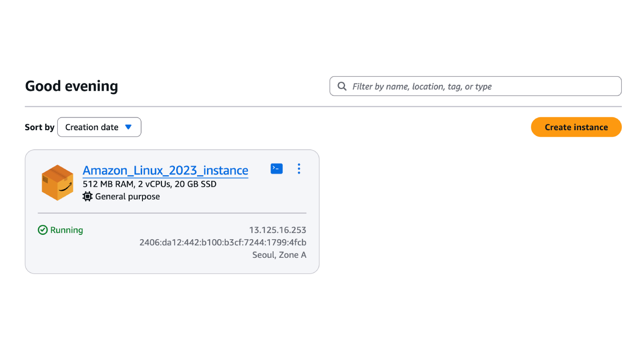This screenshot has width=640, height=359.
Task: Click the terminal prompt icon next to the instance name
Action: point(276,169)
